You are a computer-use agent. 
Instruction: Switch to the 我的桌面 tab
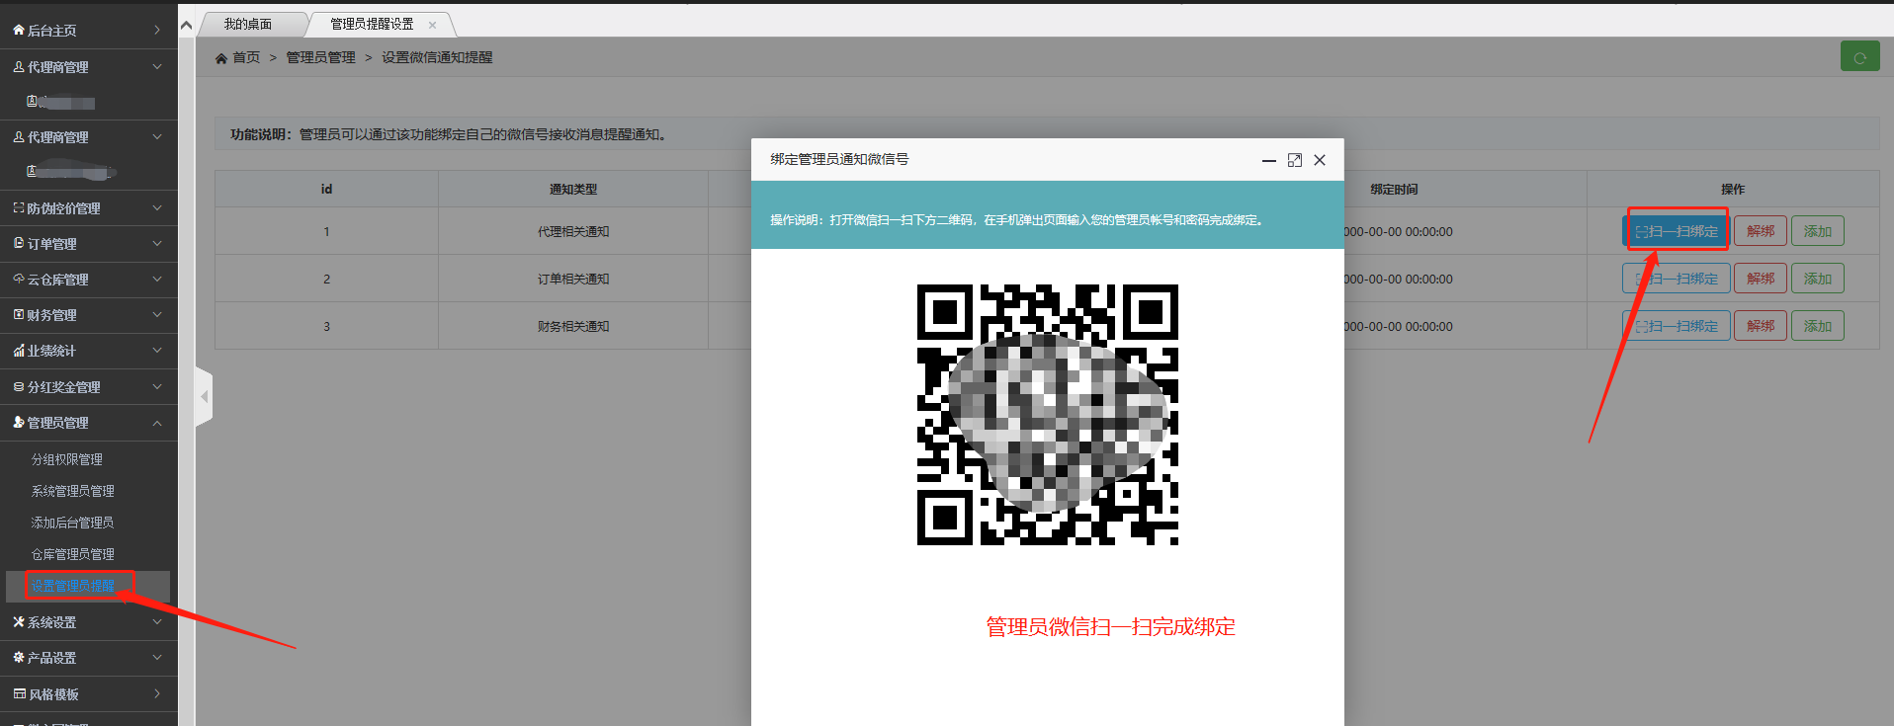pyautogui.click(x=248, y=24)
